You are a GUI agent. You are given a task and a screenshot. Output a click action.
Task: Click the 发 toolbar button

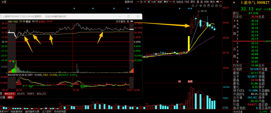(x=142, y=2)
